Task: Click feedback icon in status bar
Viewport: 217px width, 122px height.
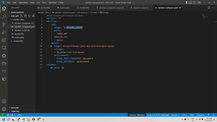Action: (x=209, y=115)
